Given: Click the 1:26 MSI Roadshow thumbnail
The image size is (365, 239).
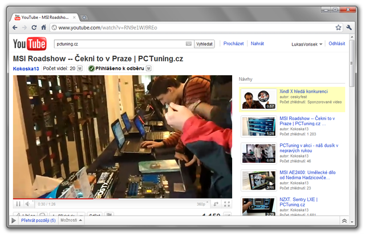Looking at the screenshot, I should click(258, 126).
